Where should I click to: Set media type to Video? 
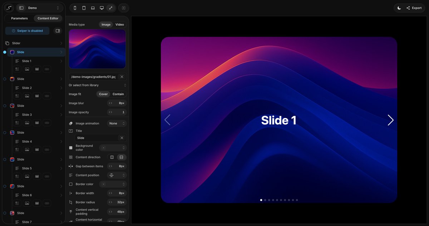click(119, 25)
